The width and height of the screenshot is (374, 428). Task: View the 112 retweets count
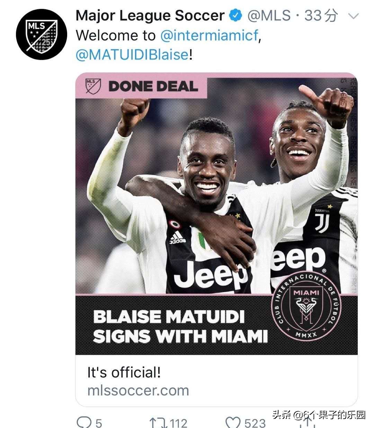(178, 423)
